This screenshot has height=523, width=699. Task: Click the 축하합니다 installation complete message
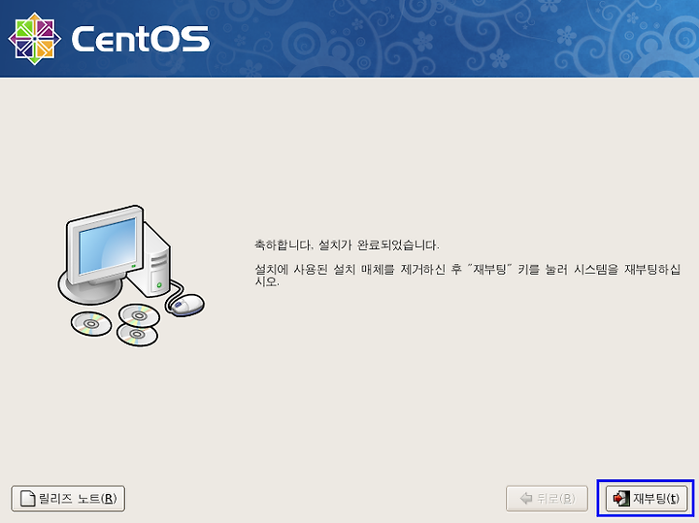347,245
